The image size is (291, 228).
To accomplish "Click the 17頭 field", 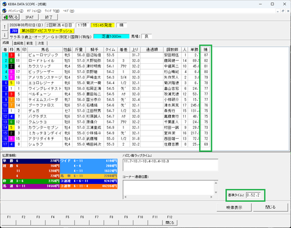I will pos(82,25).
